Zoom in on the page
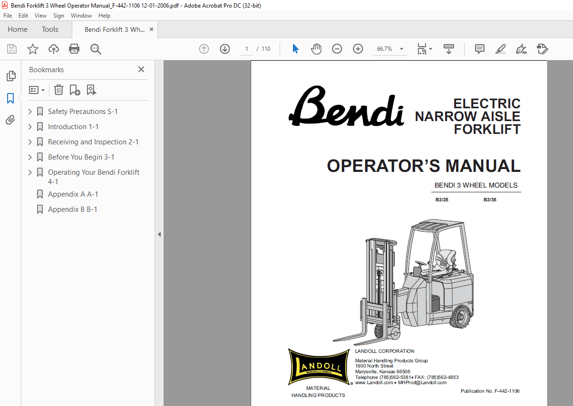Viewport: 573px width, 406px height. [x=358, y=49]
